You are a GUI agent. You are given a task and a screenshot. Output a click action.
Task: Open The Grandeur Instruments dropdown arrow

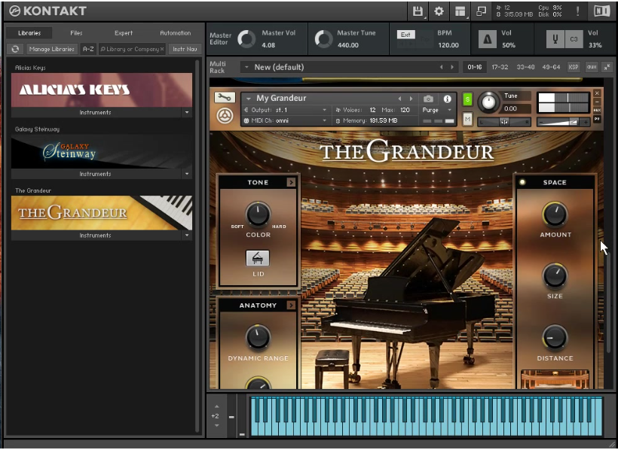(x=187, y=236)
